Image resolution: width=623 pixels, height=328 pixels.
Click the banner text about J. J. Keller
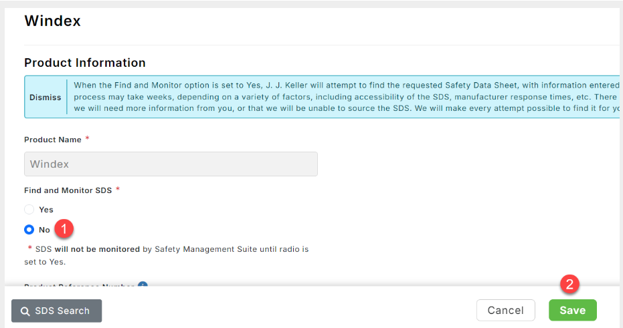(346, 97)
